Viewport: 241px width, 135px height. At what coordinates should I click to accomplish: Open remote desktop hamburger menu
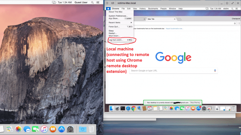(x=107, y=3)
